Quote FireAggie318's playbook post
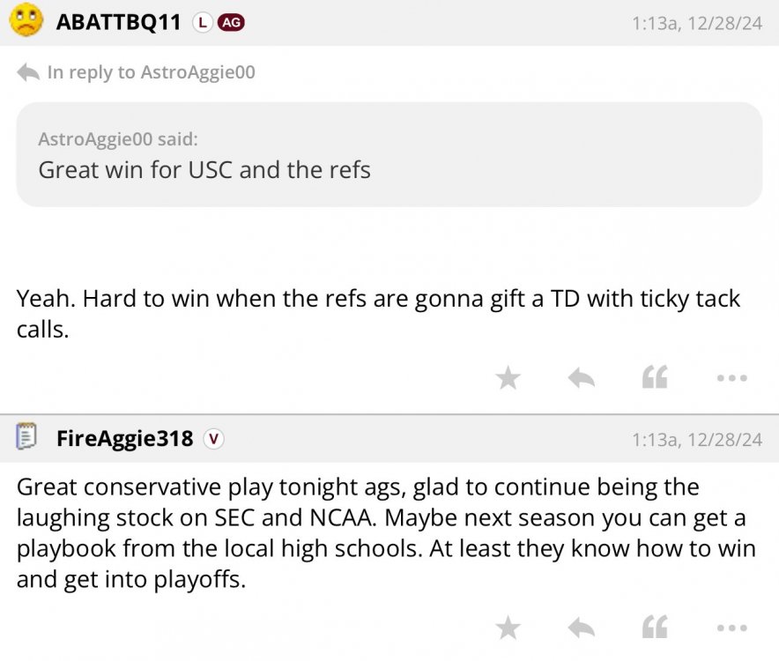This screenshot has width=779, height=661. pyautogui.click(x=654, y=628)
